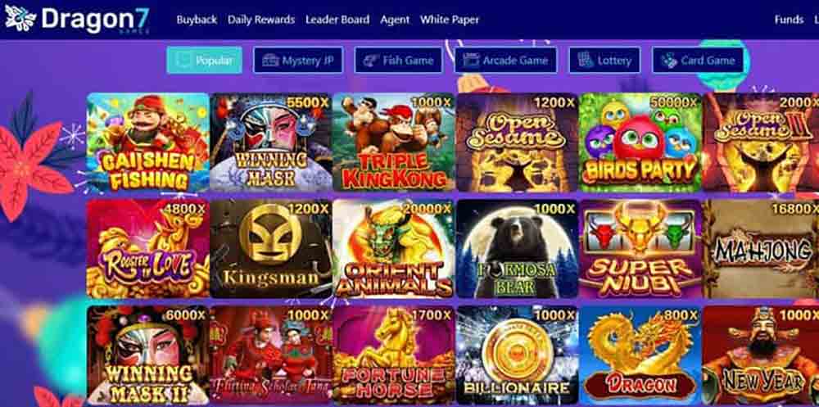This screenshot has height=407, width=819.
Task: Open the Formosa Bear game
Action: [517, 249]
